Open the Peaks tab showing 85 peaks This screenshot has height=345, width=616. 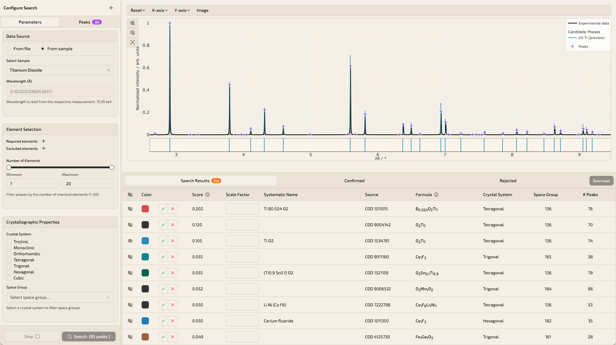point(90,22)
